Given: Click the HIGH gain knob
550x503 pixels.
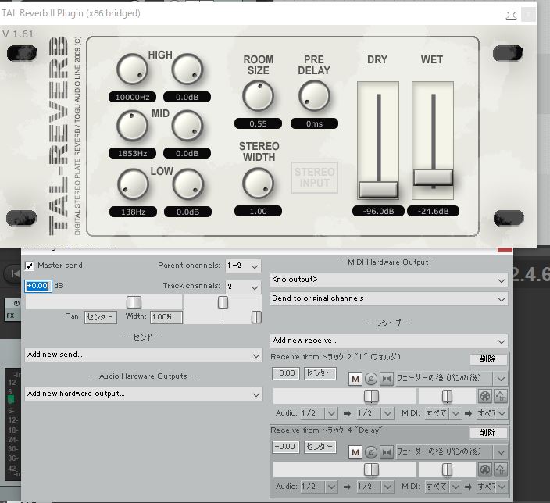Looking at the screenshot, I should 187,69.
